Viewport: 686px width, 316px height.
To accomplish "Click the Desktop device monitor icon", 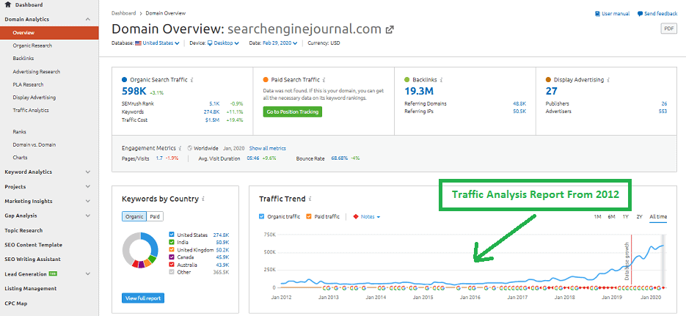I will coord(210,43).
